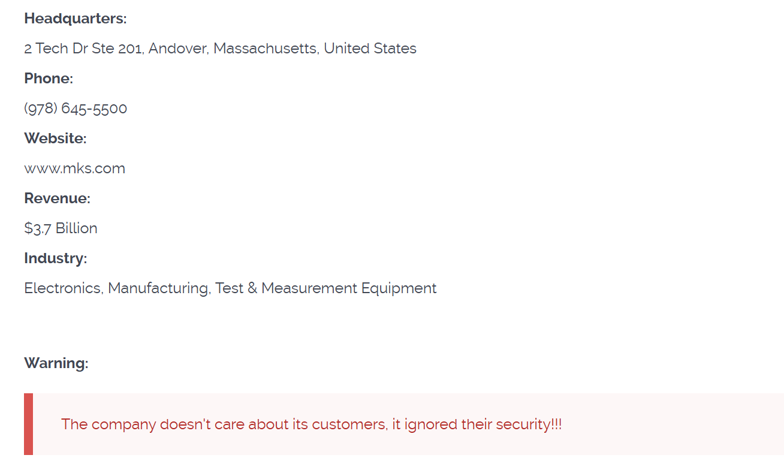Click Manufacturing in the industry list
This screenshot has height=470, width=784.
coord(158,288)
